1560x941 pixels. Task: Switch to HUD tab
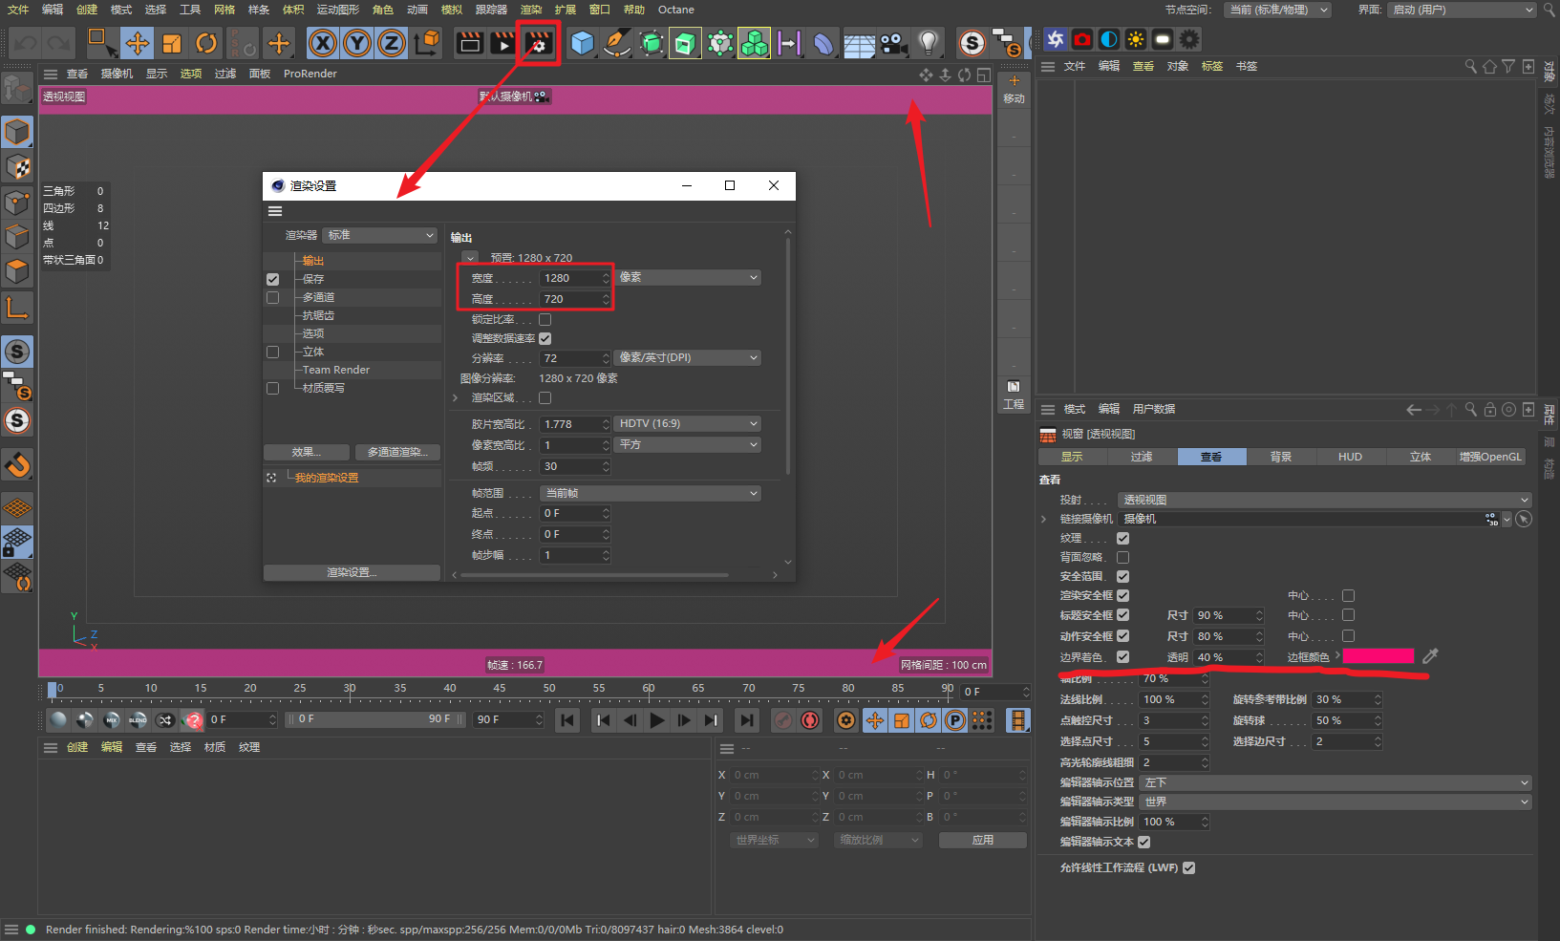tap(1350, 457)
